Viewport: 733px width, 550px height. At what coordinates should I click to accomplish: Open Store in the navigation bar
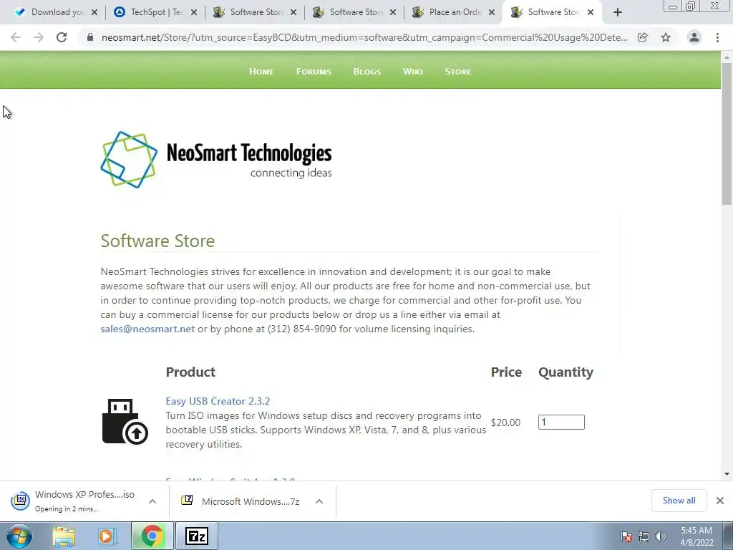[x=458, y=72]
